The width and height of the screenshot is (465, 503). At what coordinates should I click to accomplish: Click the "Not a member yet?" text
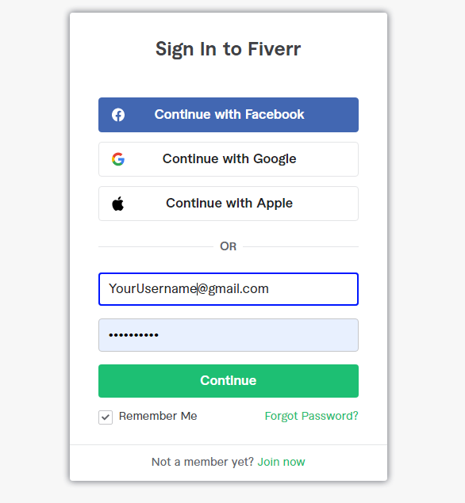[x=202, y=462]
